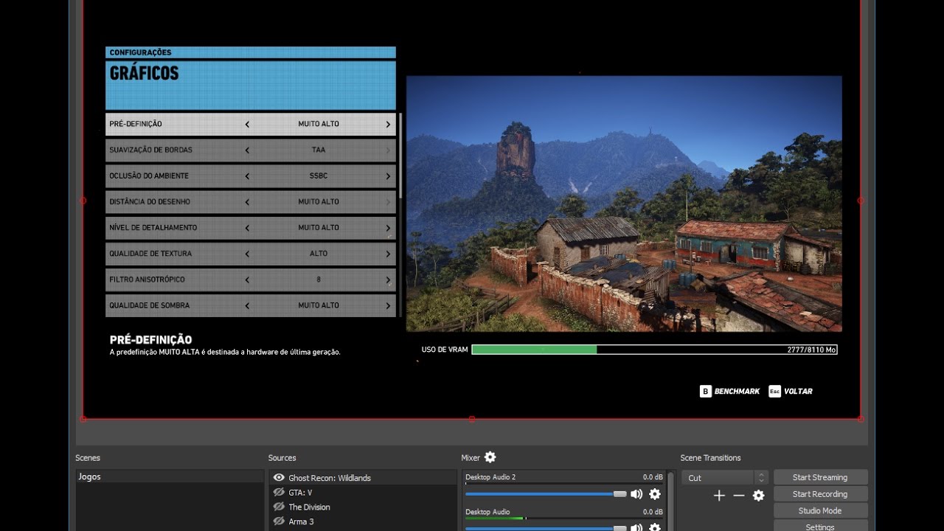Click left arrow on Qualidade de Sombra
The width and height of the screenshot is (944, 531).
coord(247,305)
